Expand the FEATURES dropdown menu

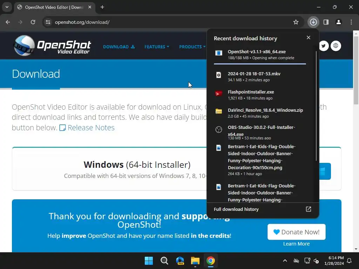[157, 47]
